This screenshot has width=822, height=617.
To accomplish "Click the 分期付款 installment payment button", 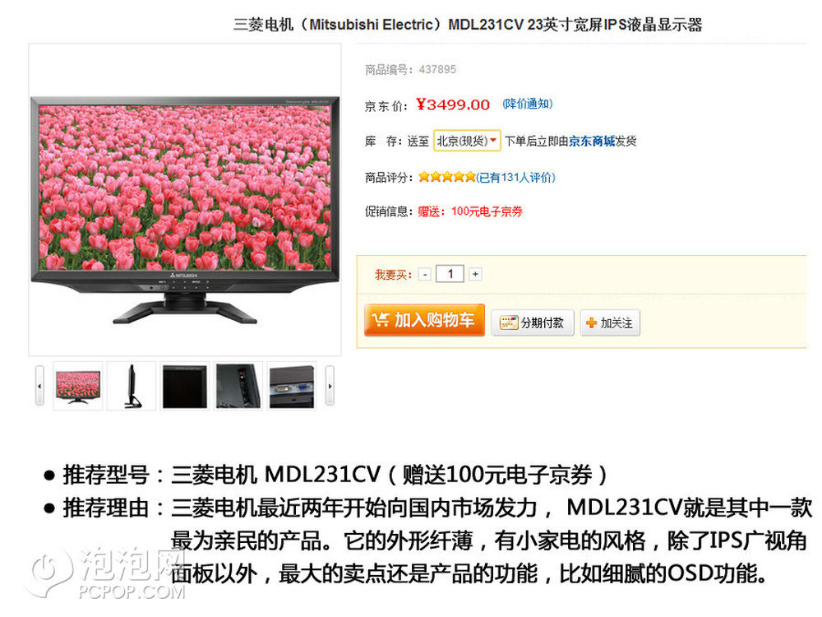I will 532,322.
